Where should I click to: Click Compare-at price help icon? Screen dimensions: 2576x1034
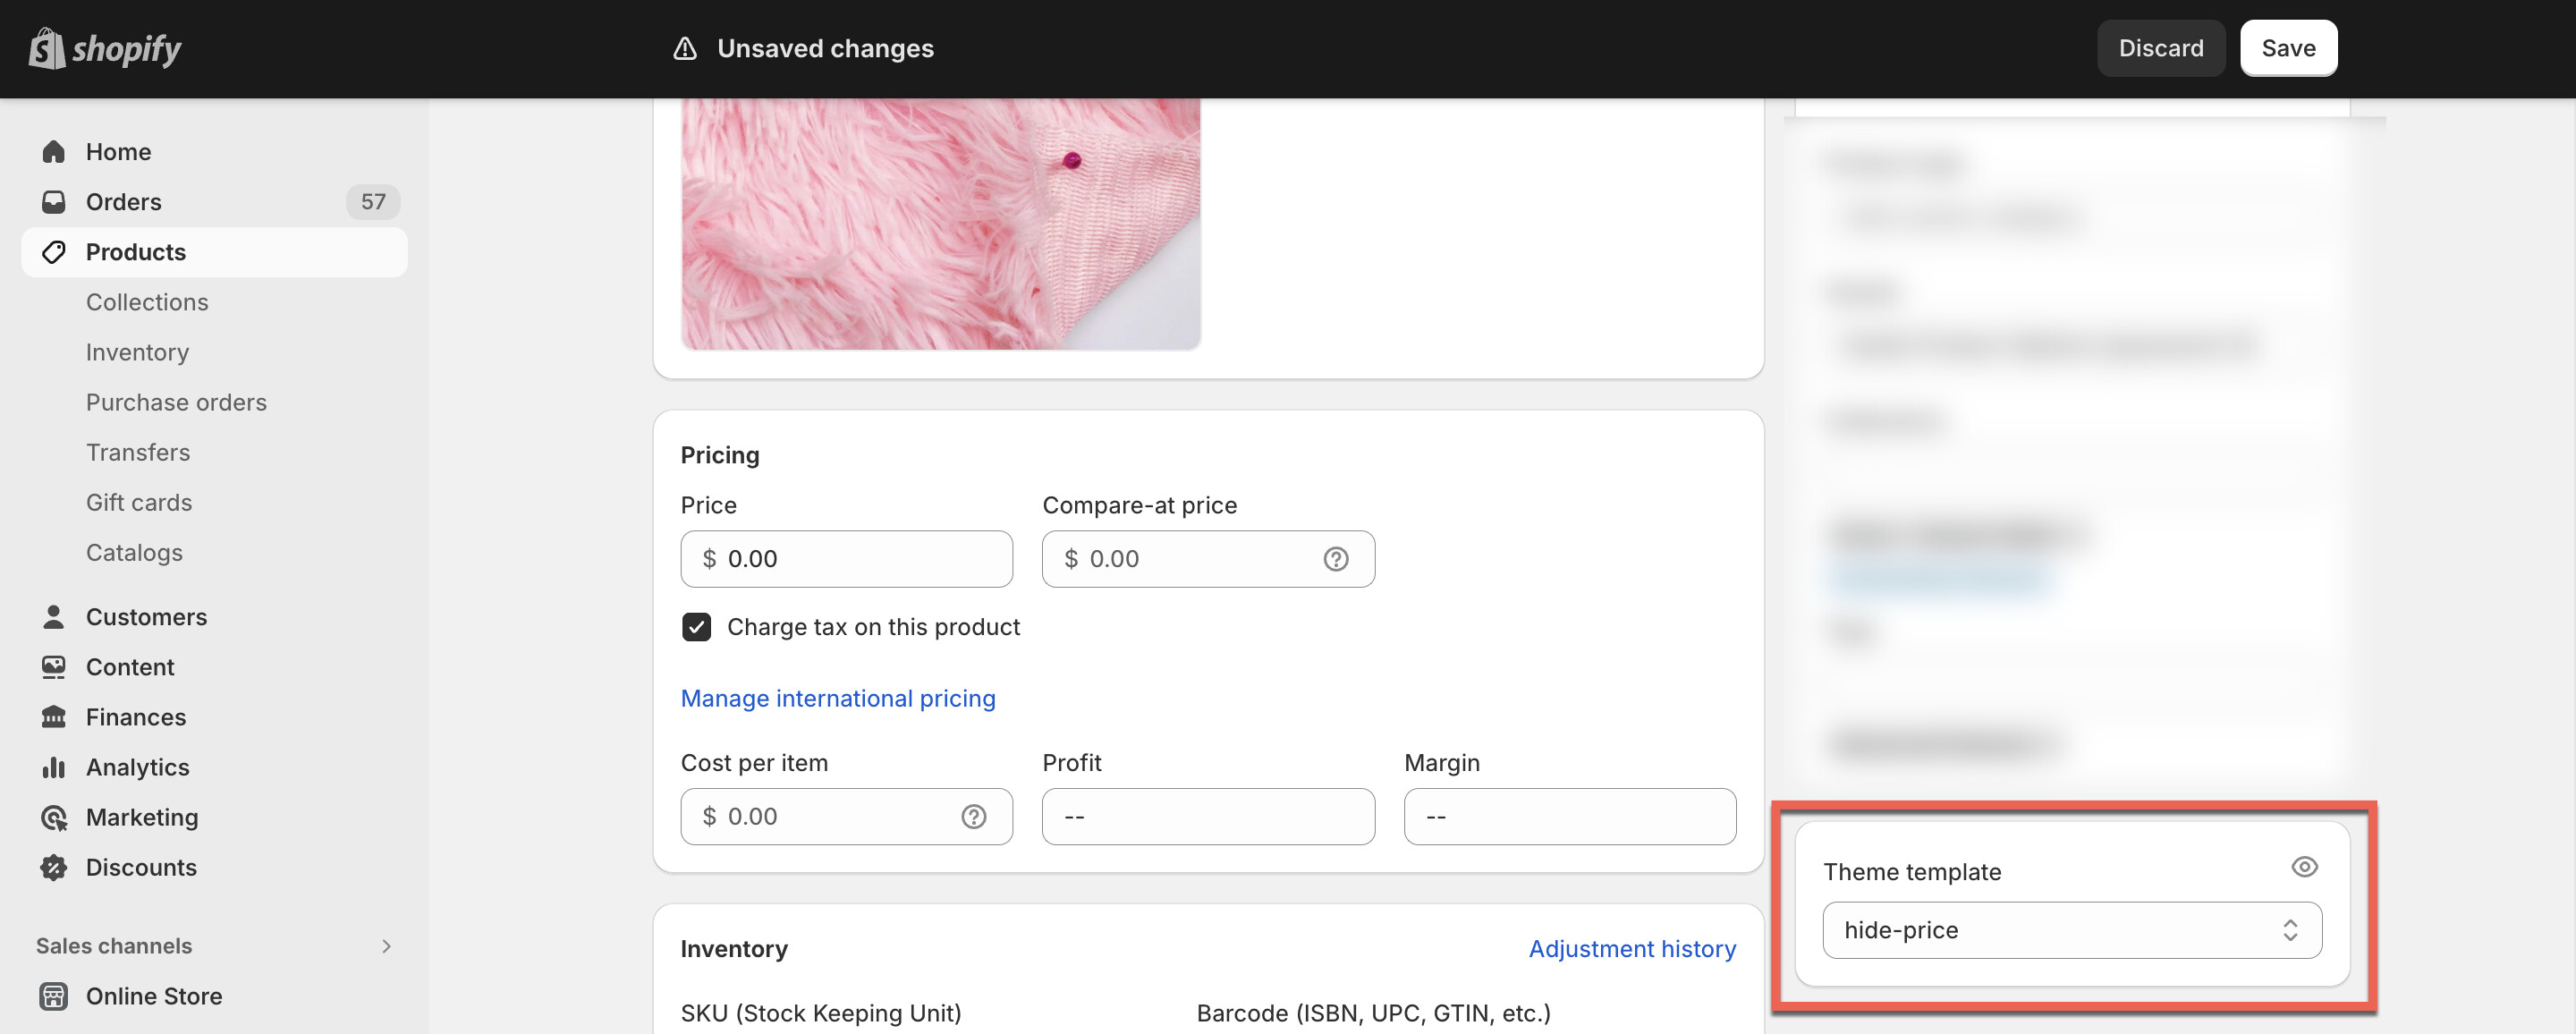(x=1336, y=559)
